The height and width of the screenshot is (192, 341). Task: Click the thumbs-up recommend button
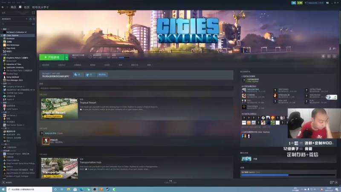pos(78,74)
